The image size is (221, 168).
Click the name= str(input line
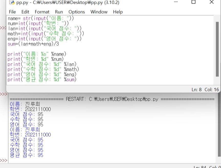(x=41, y=18)
